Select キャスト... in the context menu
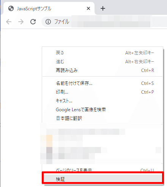 [102, 101]
